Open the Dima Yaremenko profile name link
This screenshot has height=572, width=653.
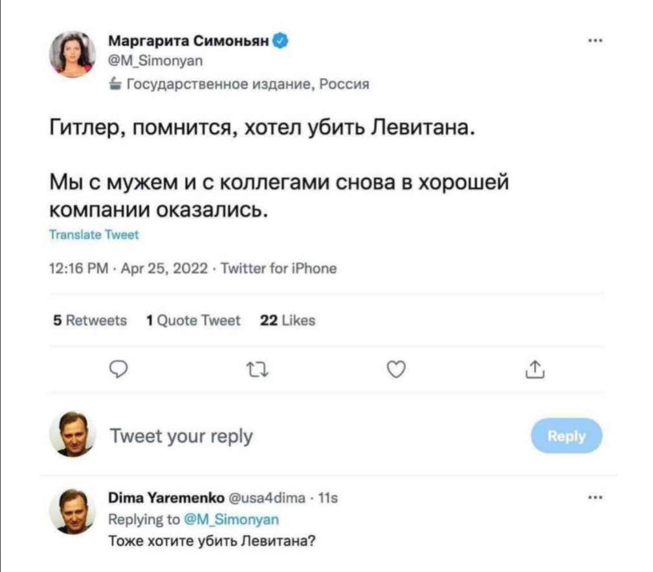click(166, 498)
